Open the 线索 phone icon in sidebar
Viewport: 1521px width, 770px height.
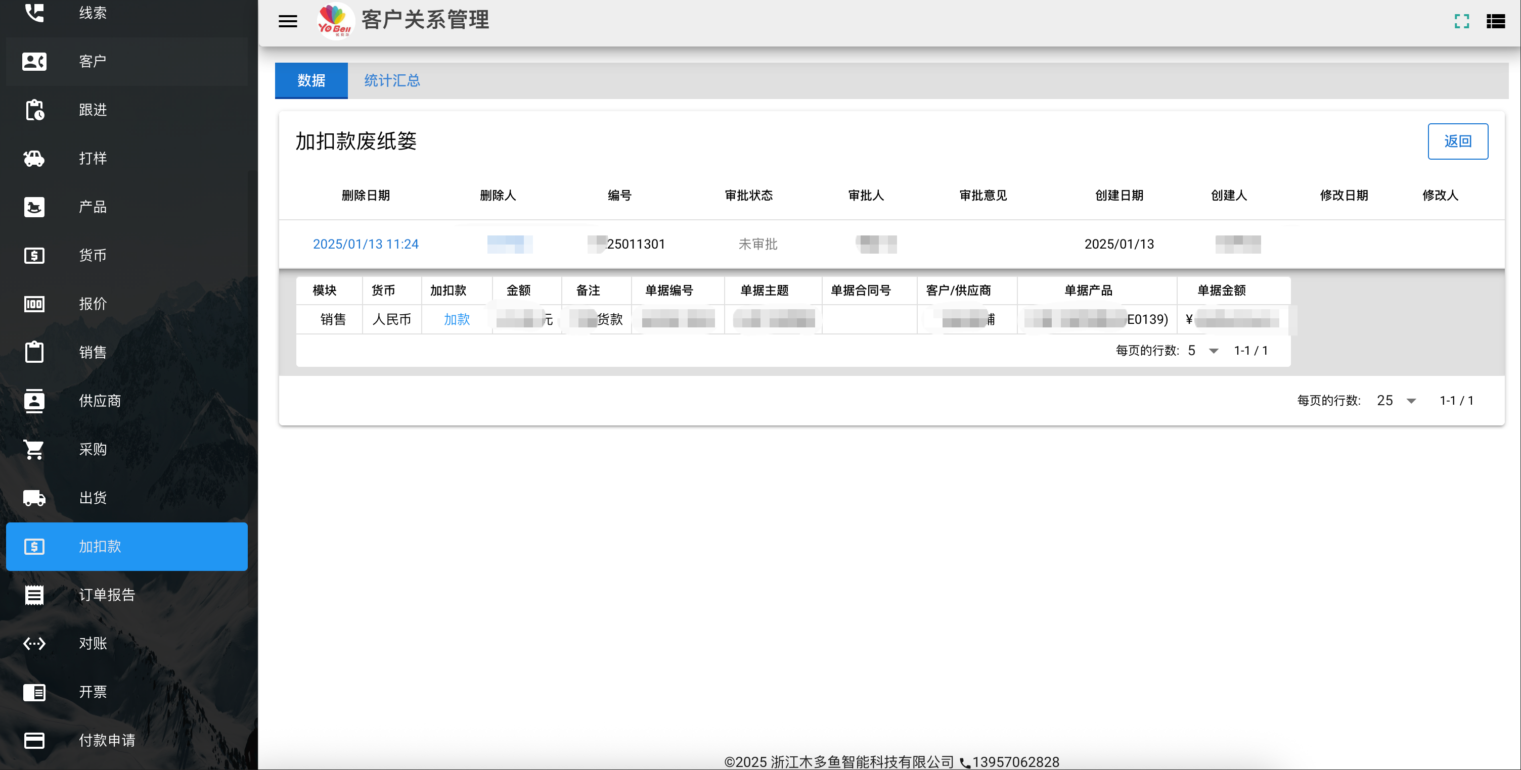point(34,13)
